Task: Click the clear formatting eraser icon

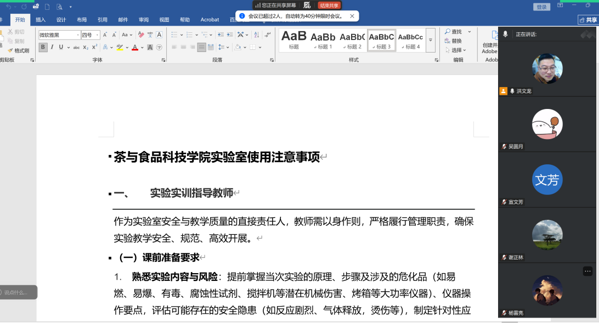Action: [x=141, y=34]
